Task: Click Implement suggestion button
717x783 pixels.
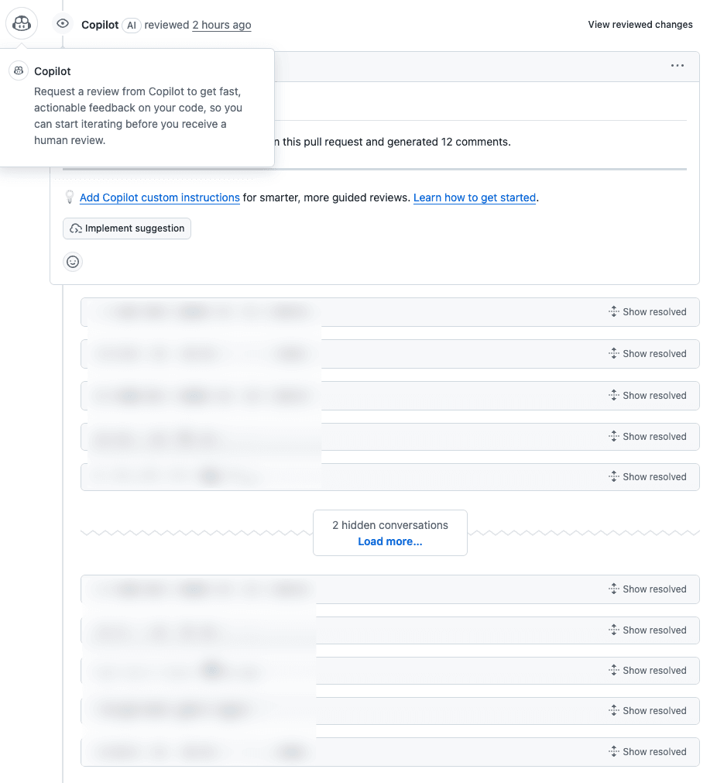Action: click(x=127, y=228)
